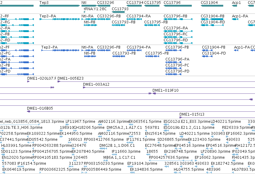Click the DME1-020L07.F clone marker
Viewport: 255px width, 174px height.
[x=28, y=81]
